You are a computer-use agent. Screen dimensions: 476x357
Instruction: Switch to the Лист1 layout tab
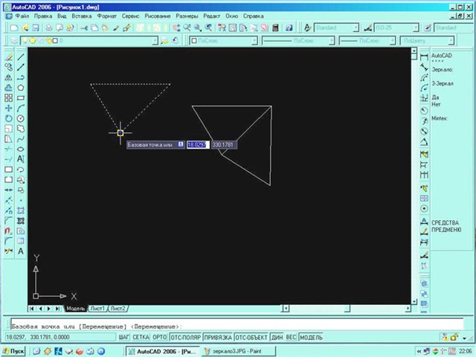click(x=97, y=308)
